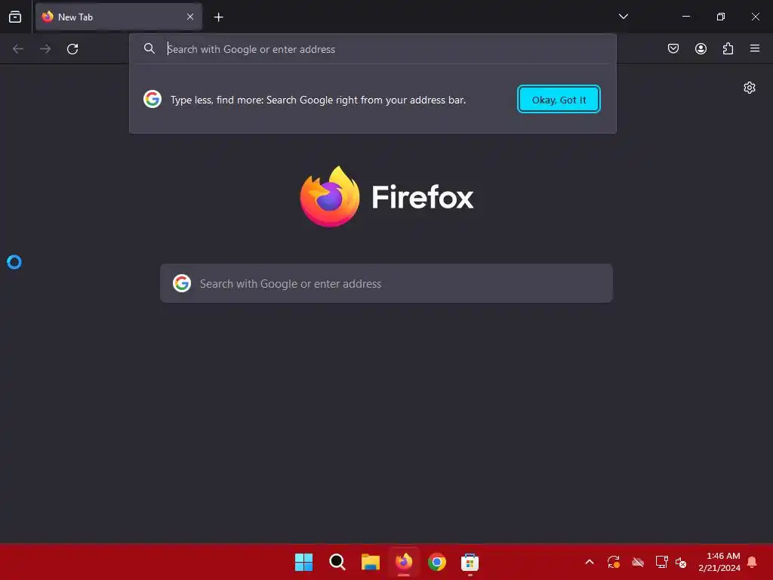
Task: Click the Okay, Got It button
Action: coord(559,99)
